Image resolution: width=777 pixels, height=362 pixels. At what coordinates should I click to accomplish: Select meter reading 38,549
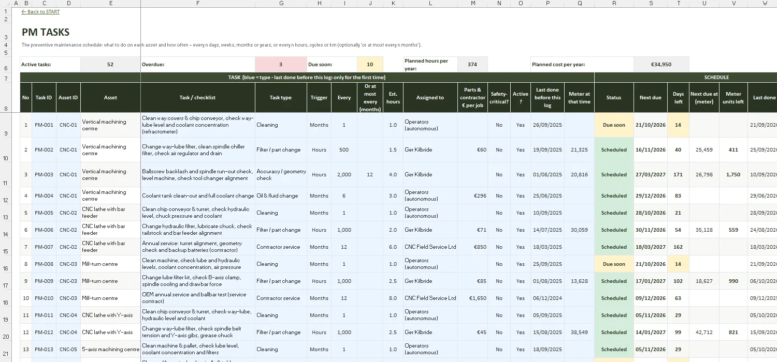coord(579,333)
